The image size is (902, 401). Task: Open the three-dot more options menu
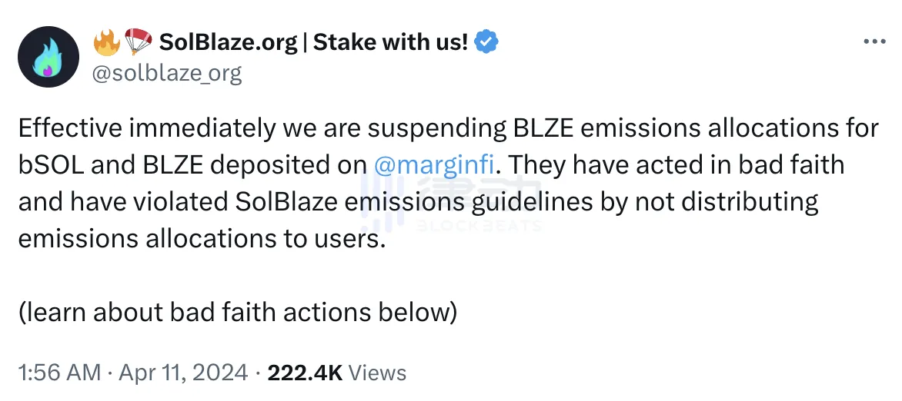[x=874, y=42]
